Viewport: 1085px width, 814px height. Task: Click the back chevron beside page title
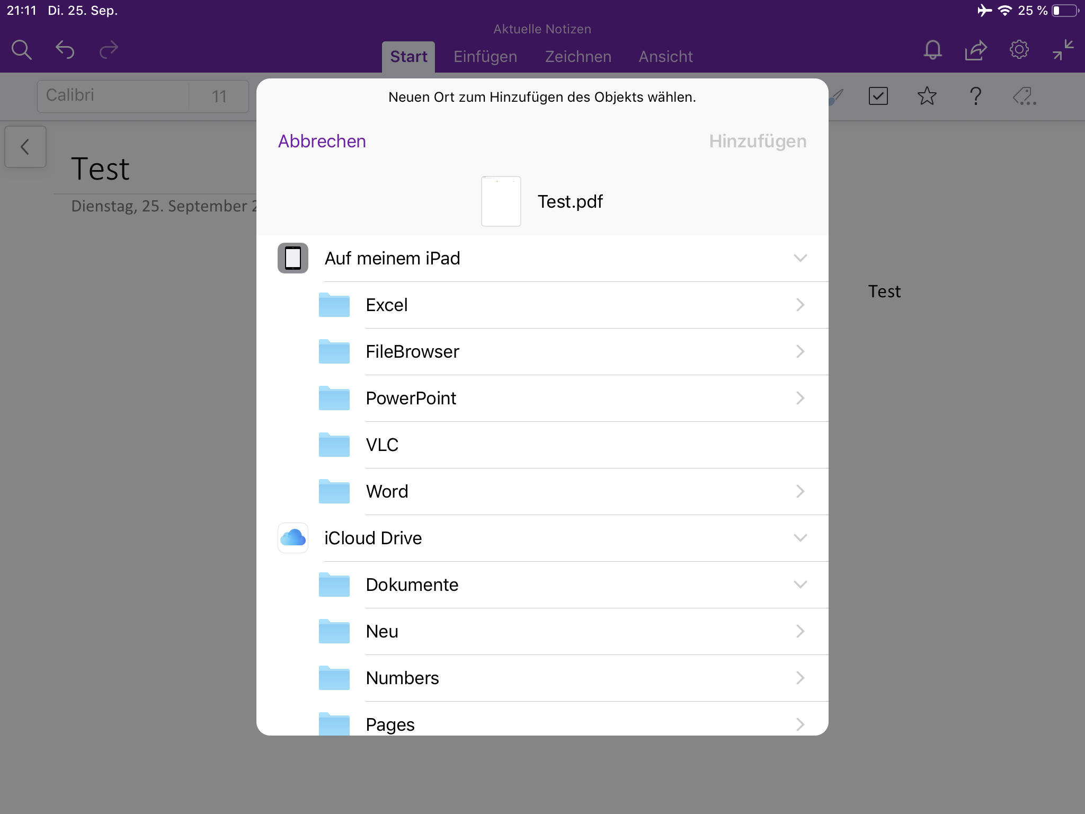point(25,147)
